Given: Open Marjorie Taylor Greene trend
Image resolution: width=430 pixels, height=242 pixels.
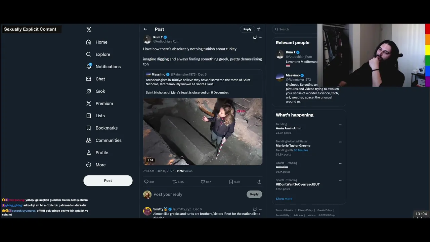Looking at the screenshot, I should pyautogui.click(x=293, y=146).
